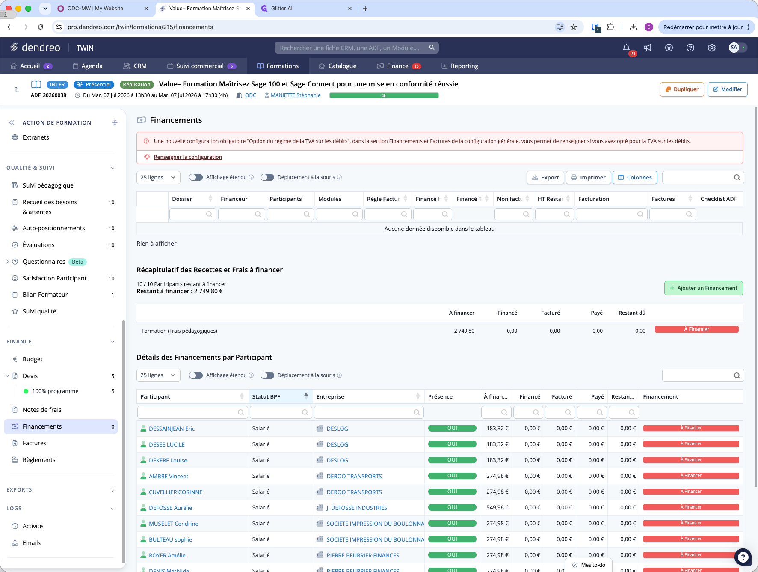
Task: Click the back arrow beside formation title
Action: point(17,89)
